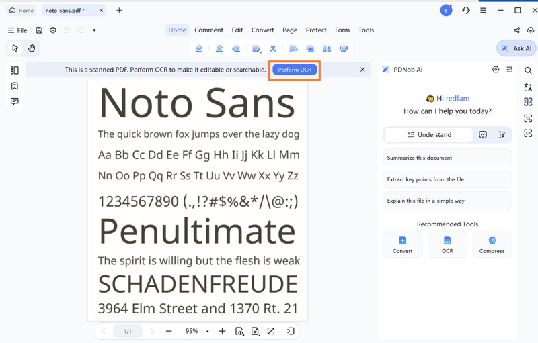This screenshot has width=538, height=343.
Task: Switch to the Comment tab
Action: 208,30
